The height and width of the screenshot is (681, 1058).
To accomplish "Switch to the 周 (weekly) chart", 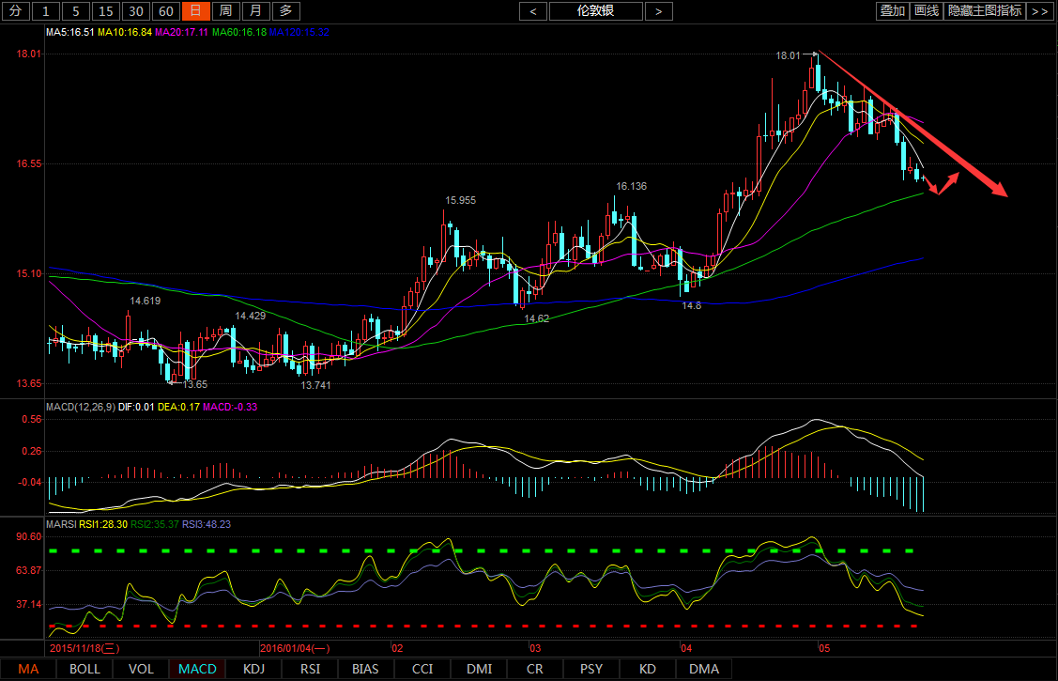I will tap(224, 11).
